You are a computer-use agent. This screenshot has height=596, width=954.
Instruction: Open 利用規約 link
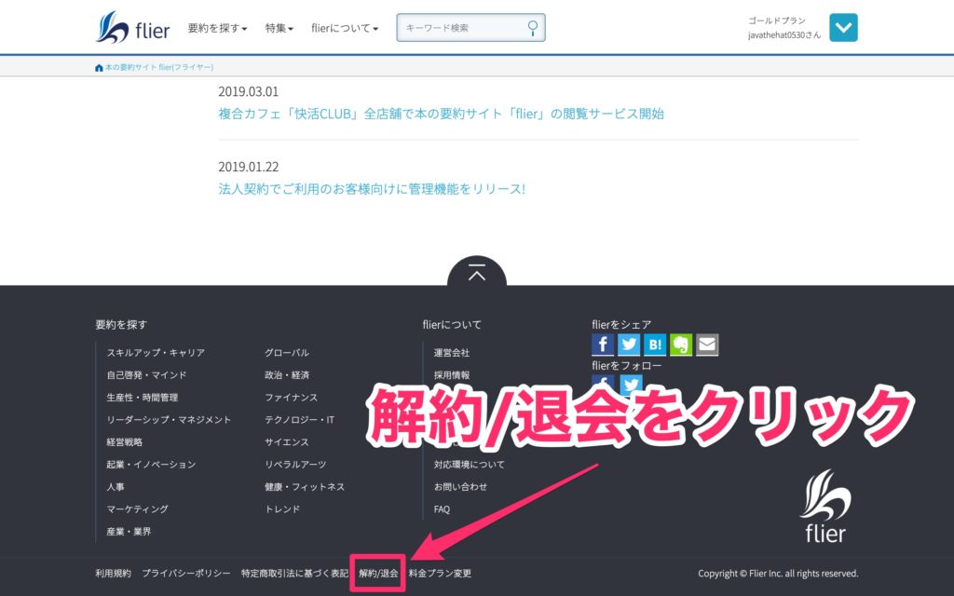(x=113, y=574)
